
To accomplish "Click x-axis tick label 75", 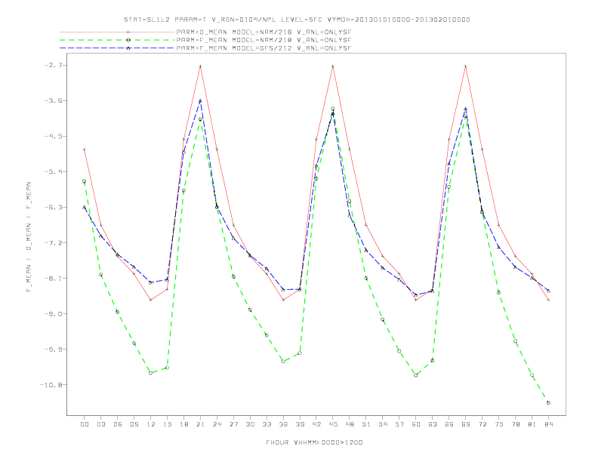I will (x=499, y=424).
